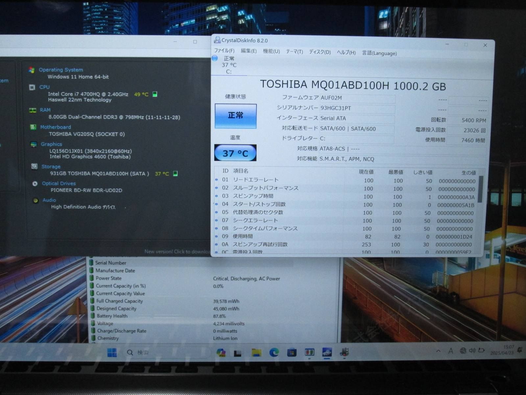Select the C: drive status circle indicator
526x395 pixels.
pos(215,58)
